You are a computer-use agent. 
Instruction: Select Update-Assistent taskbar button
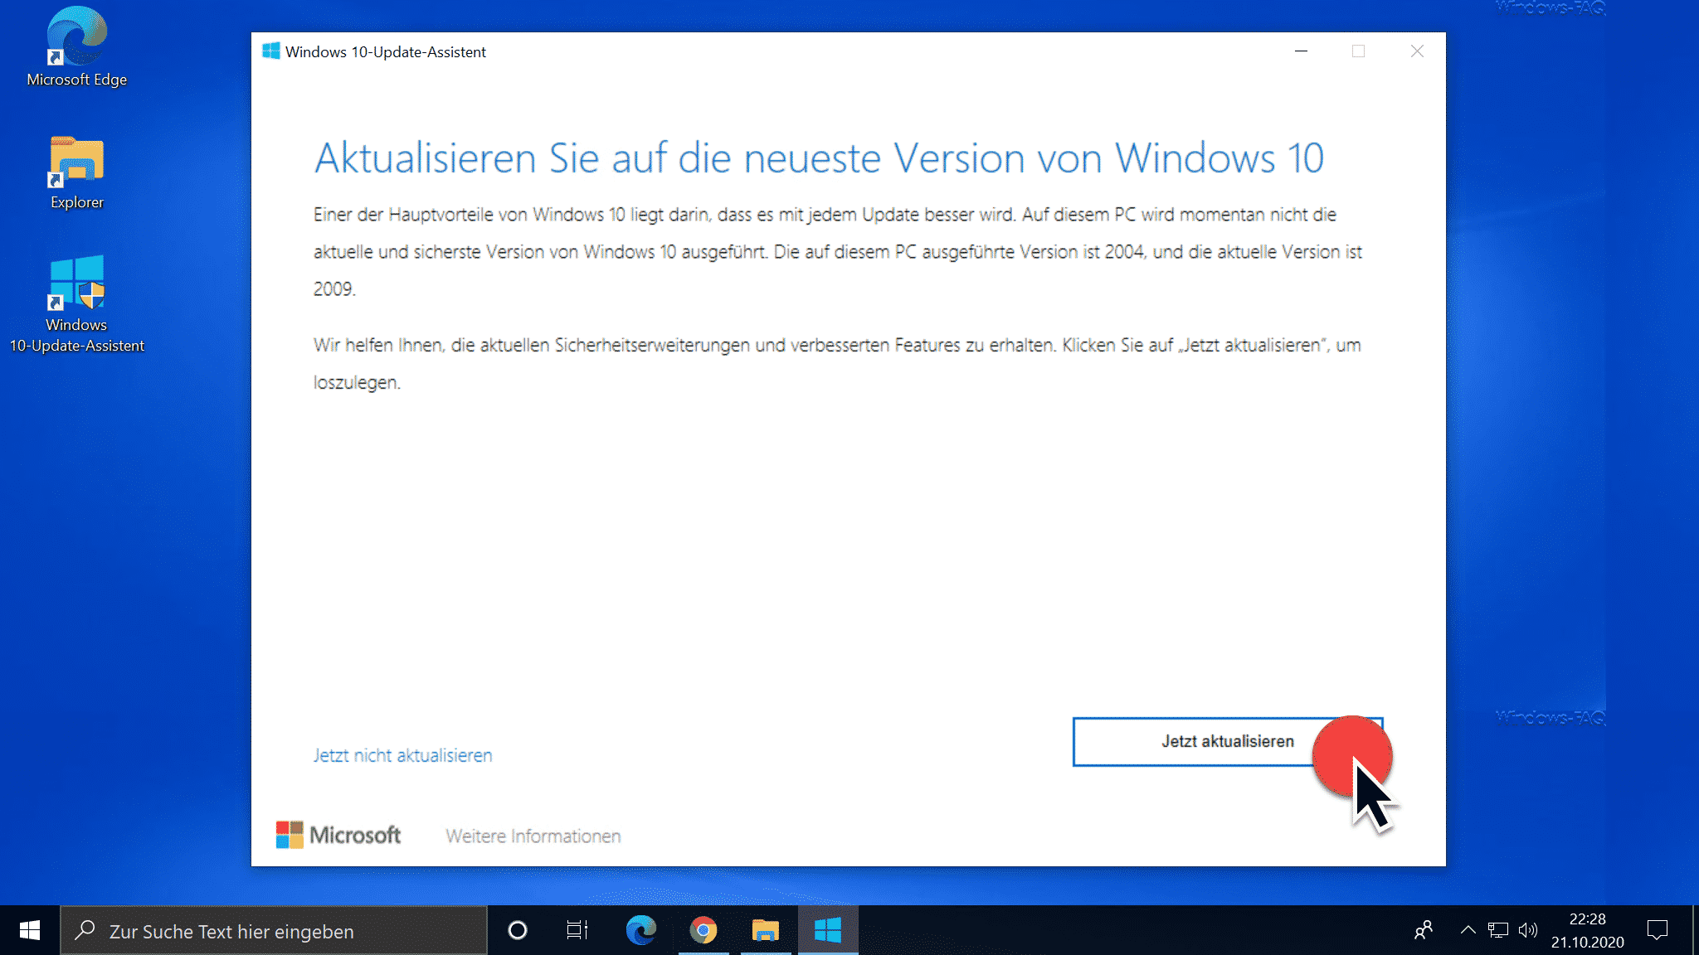[827, 930]
